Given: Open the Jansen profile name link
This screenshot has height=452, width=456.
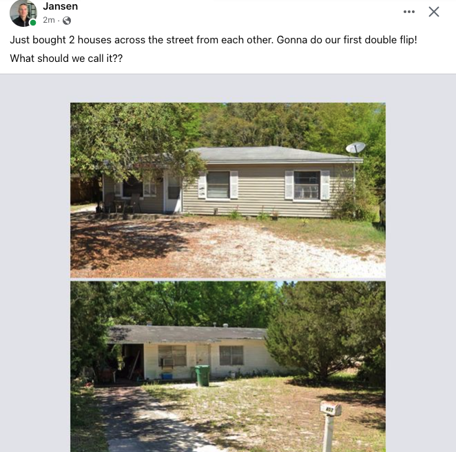Looking at the screenshot, I should pos(61,6).
